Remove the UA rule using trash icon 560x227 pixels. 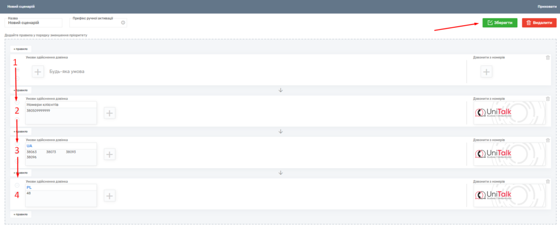click(x=548, y=140)
